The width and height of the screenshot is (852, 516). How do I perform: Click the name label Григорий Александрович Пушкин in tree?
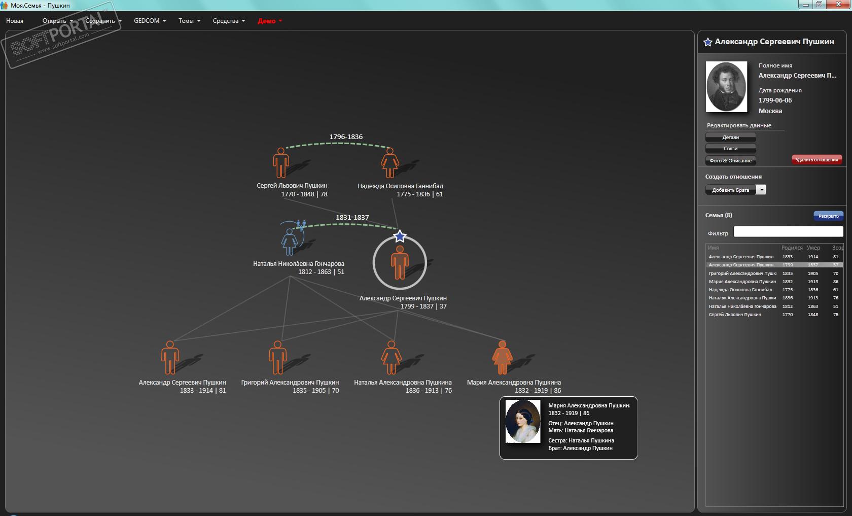290,383
